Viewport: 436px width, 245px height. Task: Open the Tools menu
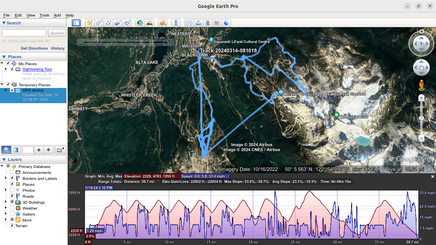(x=44, y=15)
